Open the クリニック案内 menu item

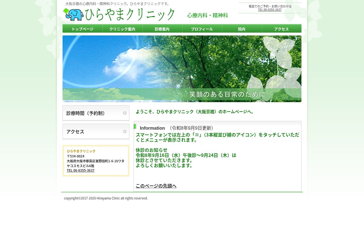(122, 29)
